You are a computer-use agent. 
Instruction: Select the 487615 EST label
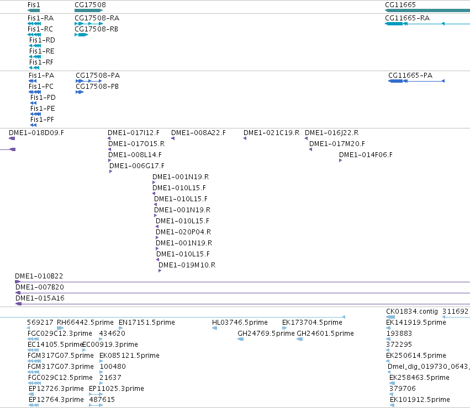point(102,400)
